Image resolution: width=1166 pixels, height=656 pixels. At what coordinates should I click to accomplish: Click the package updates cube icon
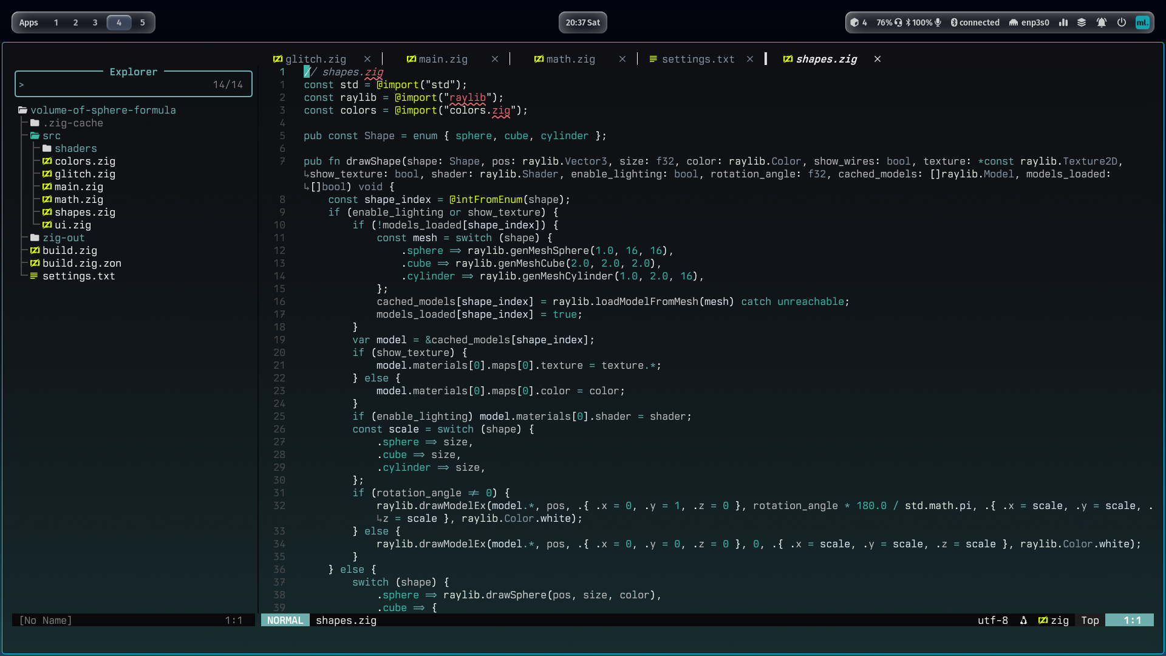[855, 22]
